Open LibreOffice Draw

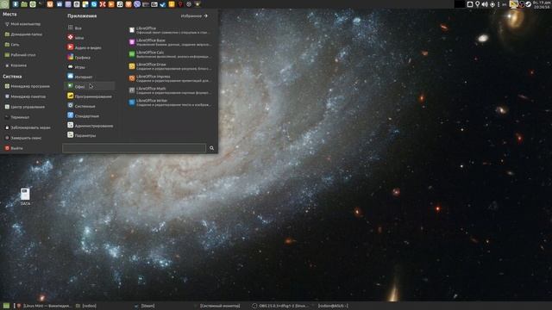pyautogui.click(x=171, y=66)
